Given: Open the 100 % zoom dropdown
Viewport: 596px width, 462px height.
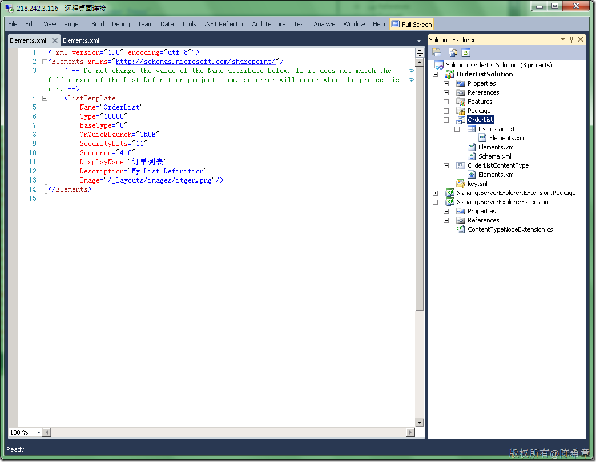Looking at the screenshot, I should (x=38, y=432).
